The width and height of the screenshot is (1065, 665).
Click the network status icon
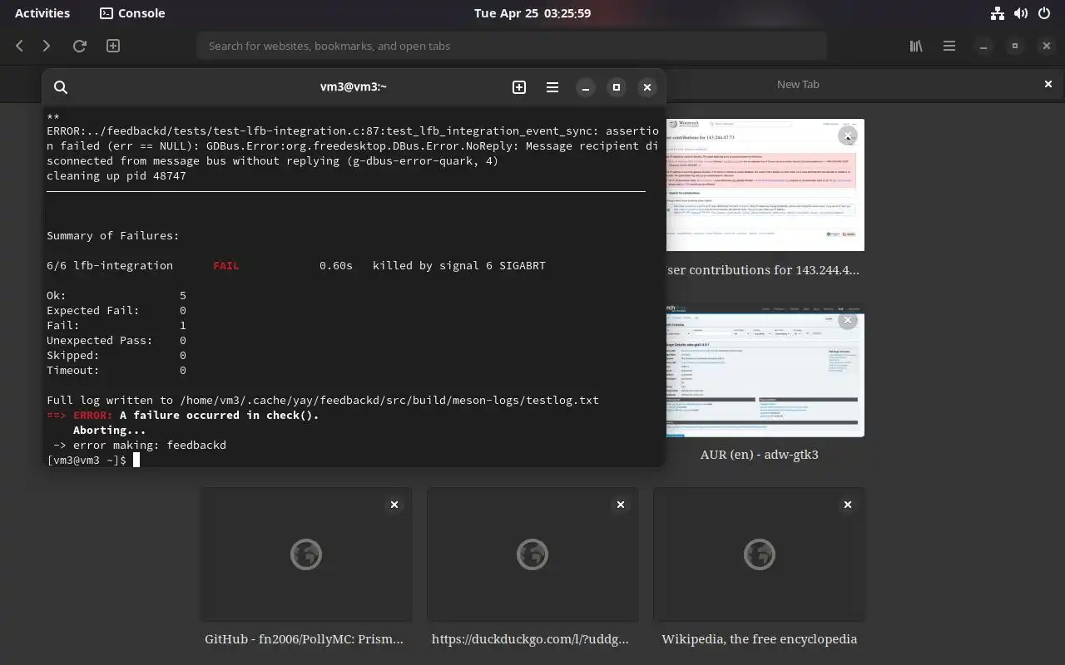click(x=998, y=13)
